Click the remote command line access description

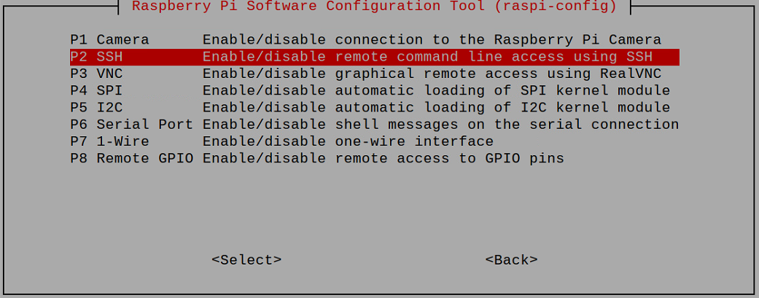[x=427, y=57]
